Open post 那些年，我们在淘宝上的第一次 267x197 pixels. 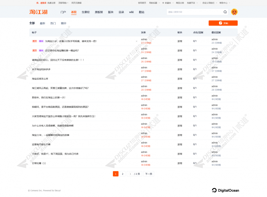(48, 98)
